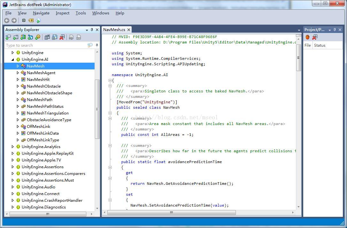
Task: Close the Assembly Explorer panel
Action: tap(97, 30)
